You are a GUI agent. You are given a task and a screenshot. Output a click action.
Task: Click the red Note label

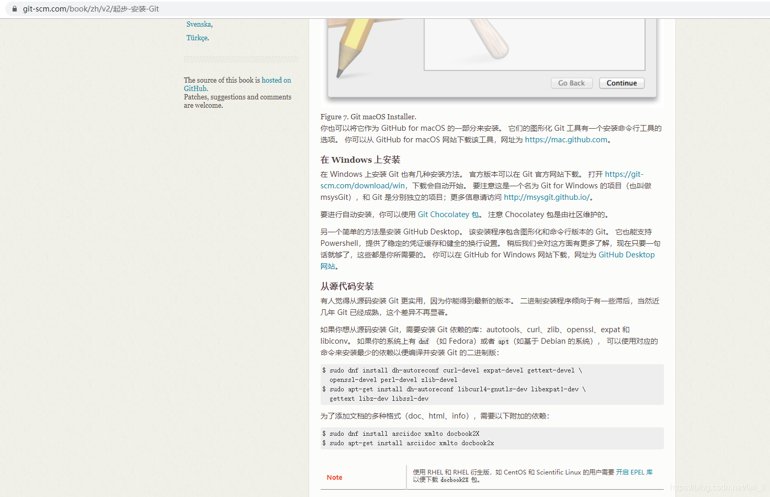(x=334, y=478)
